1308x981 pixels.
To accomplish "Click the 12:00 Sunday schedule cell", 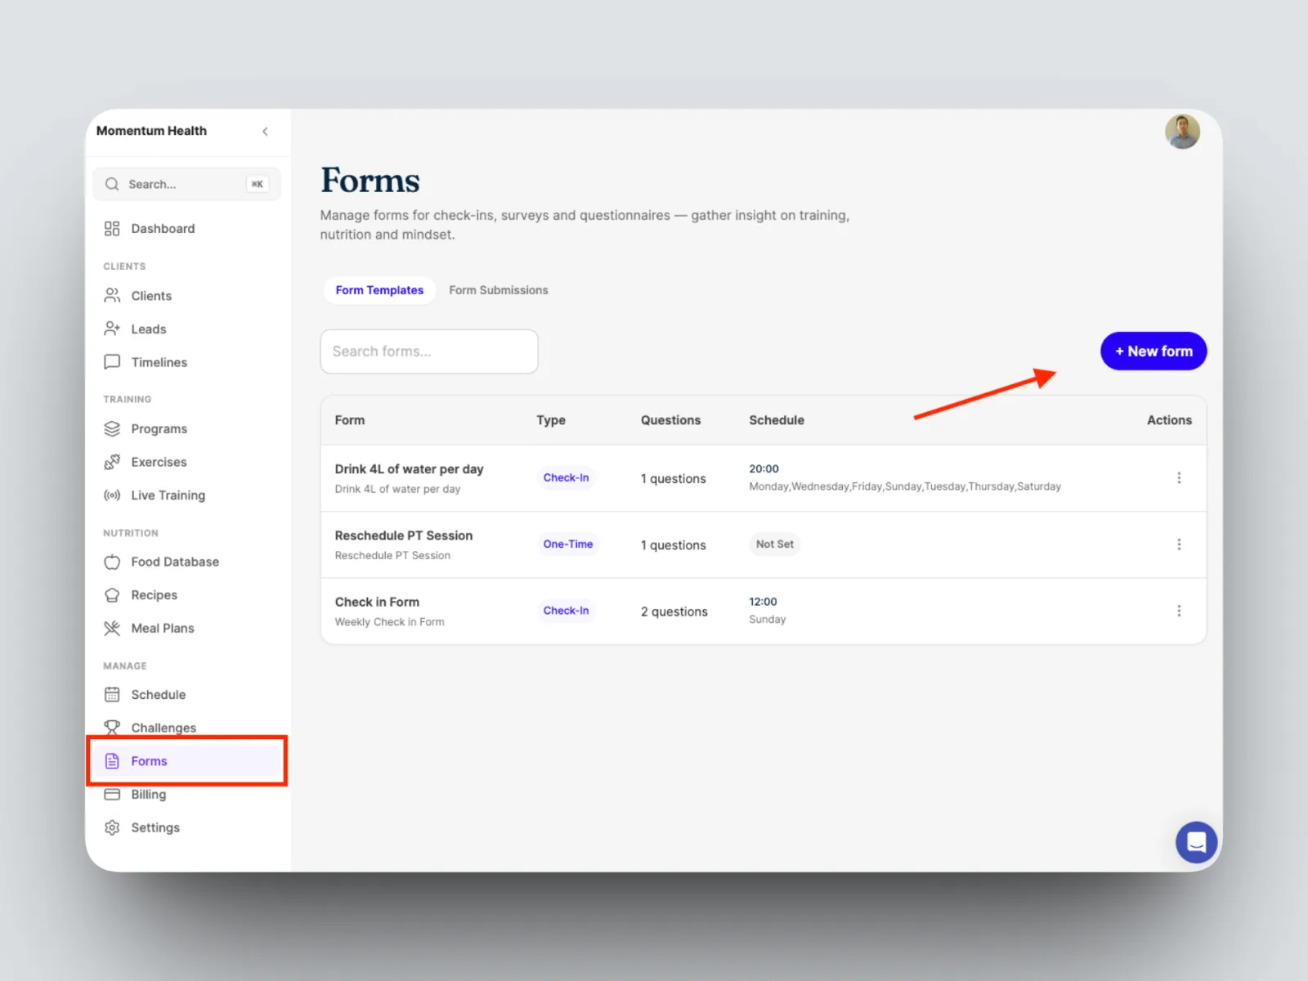I will (x=768, y=611).
